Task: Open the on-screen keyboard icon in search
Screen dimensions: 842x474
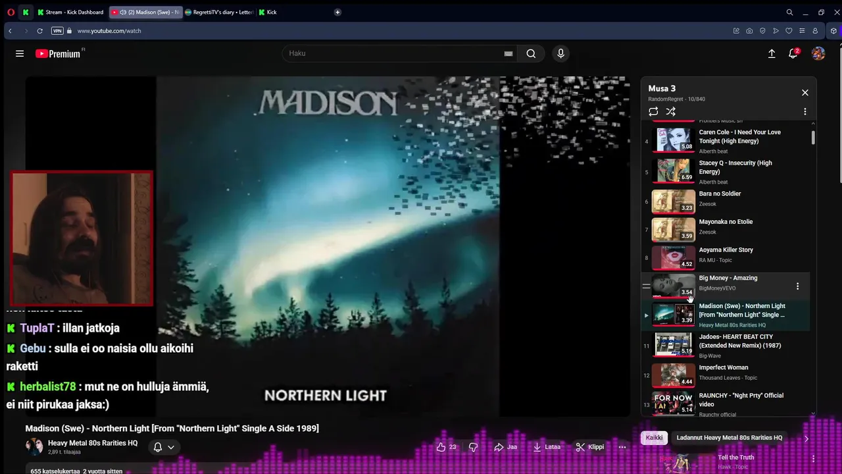Action: coord(508,54)
